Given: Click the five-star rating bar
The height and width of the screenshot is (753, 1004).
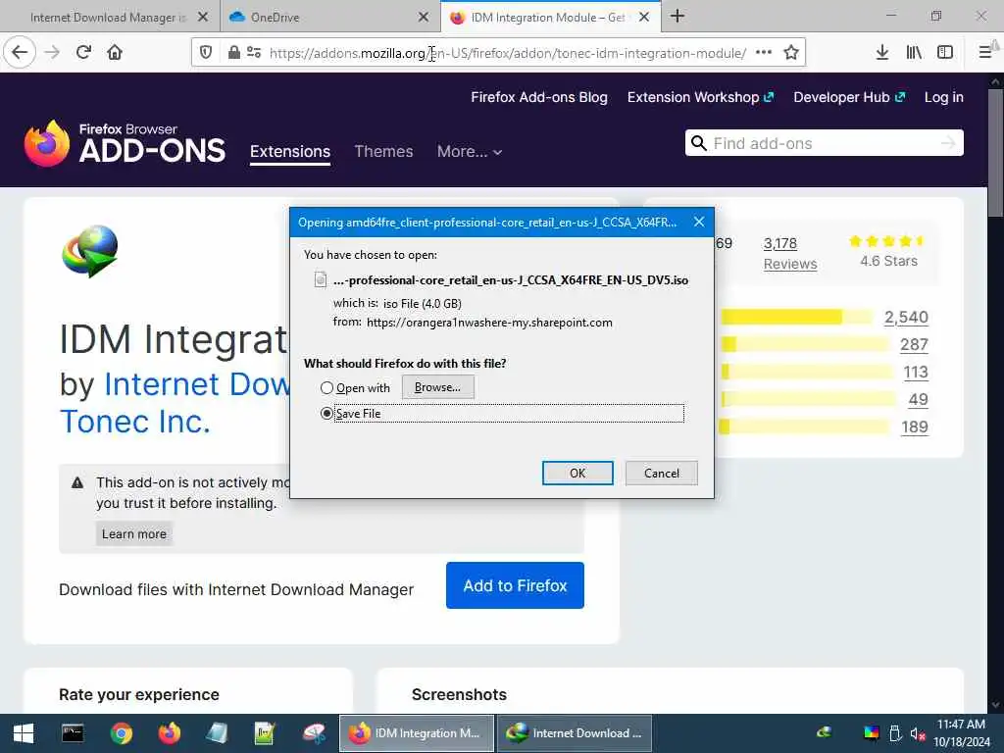Looking at the screenshot, I should click(796, 317).
